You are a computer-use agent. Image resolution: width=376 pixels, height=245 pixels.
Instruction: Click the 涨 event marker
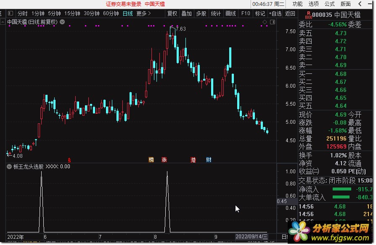[164, 159]
